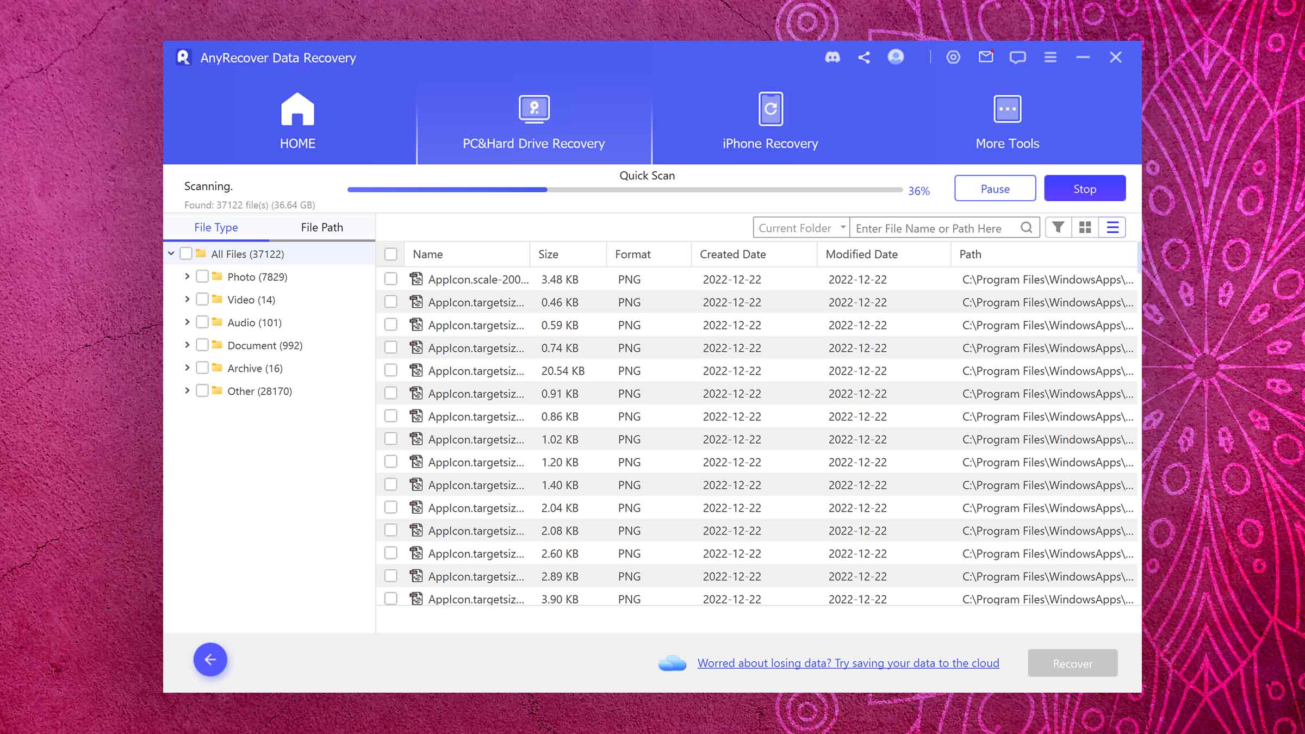Switch to the File Path tab
The height and width of the screenshot is (734, 1305).
322,227
